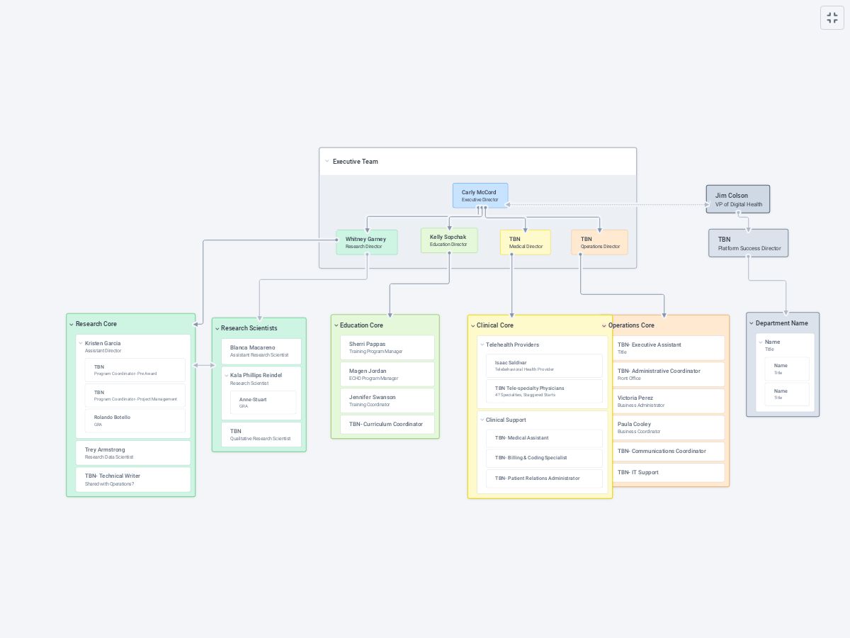The image size is (850, 638).
Task: Select the Blanca Macareno card
Action: click(x=261, y=352)
